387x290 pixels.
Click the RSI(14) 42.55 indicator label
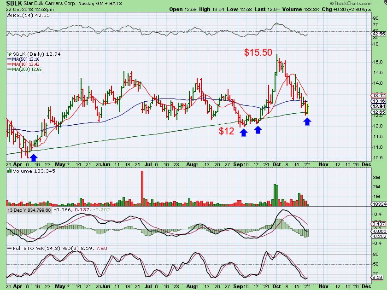pyautogui.click(x=31, y=15)
